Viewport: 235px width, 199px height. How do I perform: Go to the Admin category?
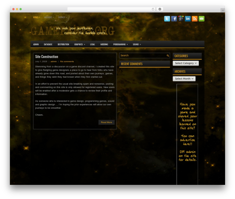coord(36,44)
